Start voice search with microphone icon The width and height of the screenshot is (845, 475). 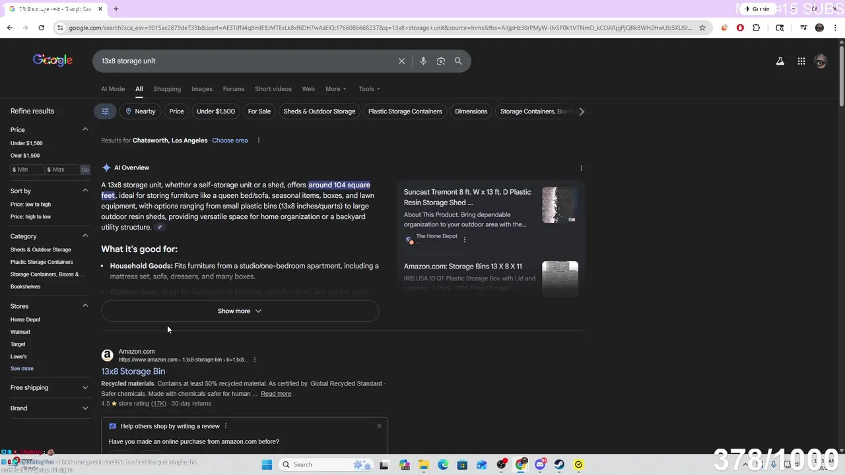pyautogui.click(x=423, y=61)
